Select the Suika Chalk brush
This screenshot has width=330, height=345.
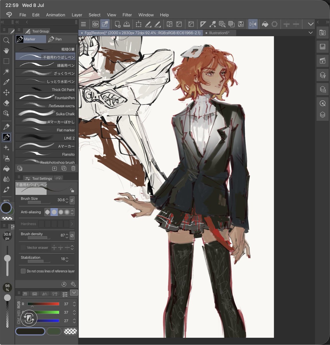pyautogui.click(x=46, y=114)
